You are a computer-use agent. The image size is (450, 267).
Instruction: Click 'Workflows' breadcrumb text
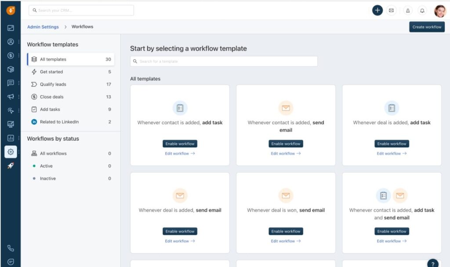point(82,27)
